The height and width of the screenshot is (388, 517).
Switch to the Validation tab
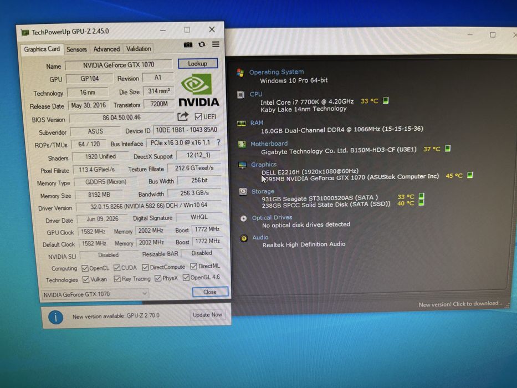click(x=139, y=49)
